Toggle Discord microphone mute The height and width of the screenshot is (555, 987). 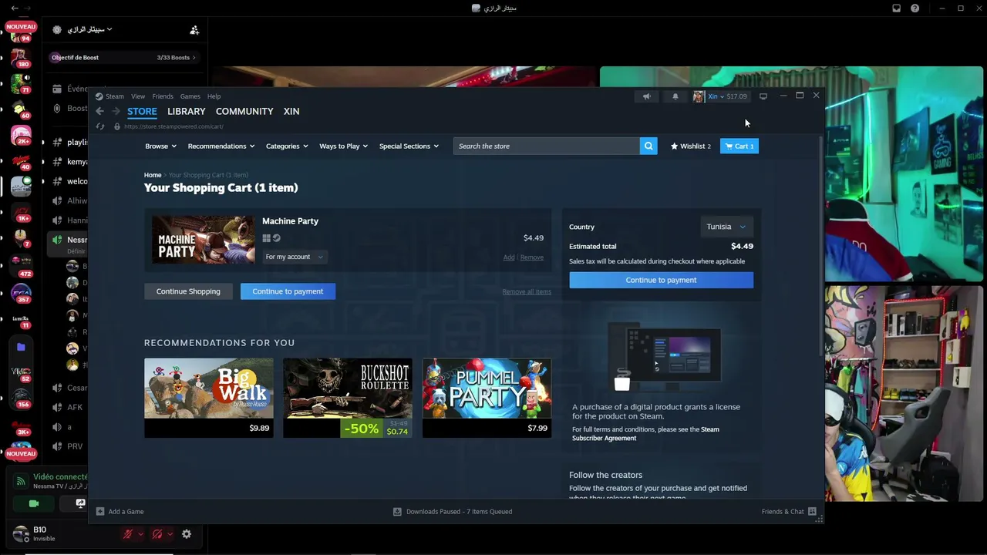coord(128,533)
